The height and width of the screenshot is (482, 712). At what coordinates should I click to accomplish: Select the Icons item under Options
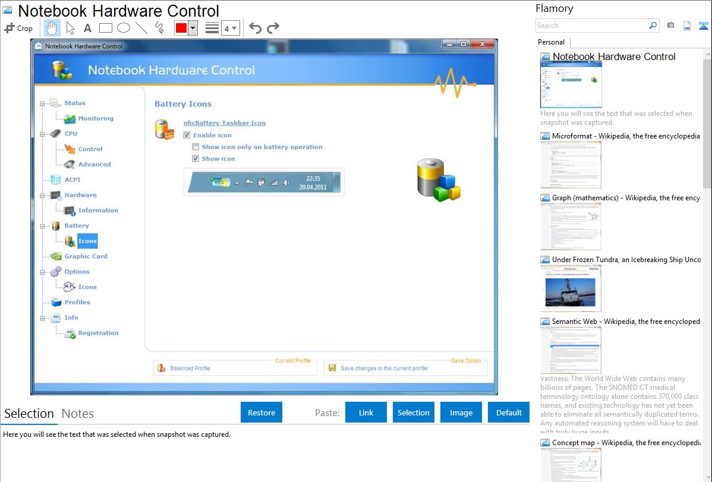pyautogui.click(x=87, y=287)
